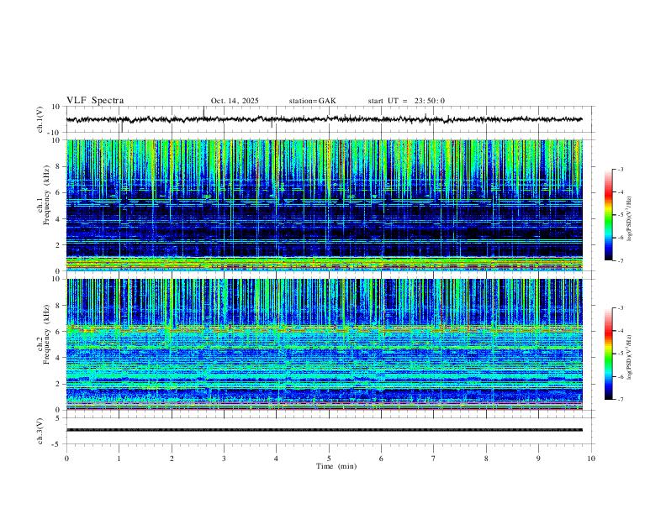Click the date 'Oct. 14, 2025'
Image resolution: width=666 pixels, height=514 pixels.
[x=235, y=101]
